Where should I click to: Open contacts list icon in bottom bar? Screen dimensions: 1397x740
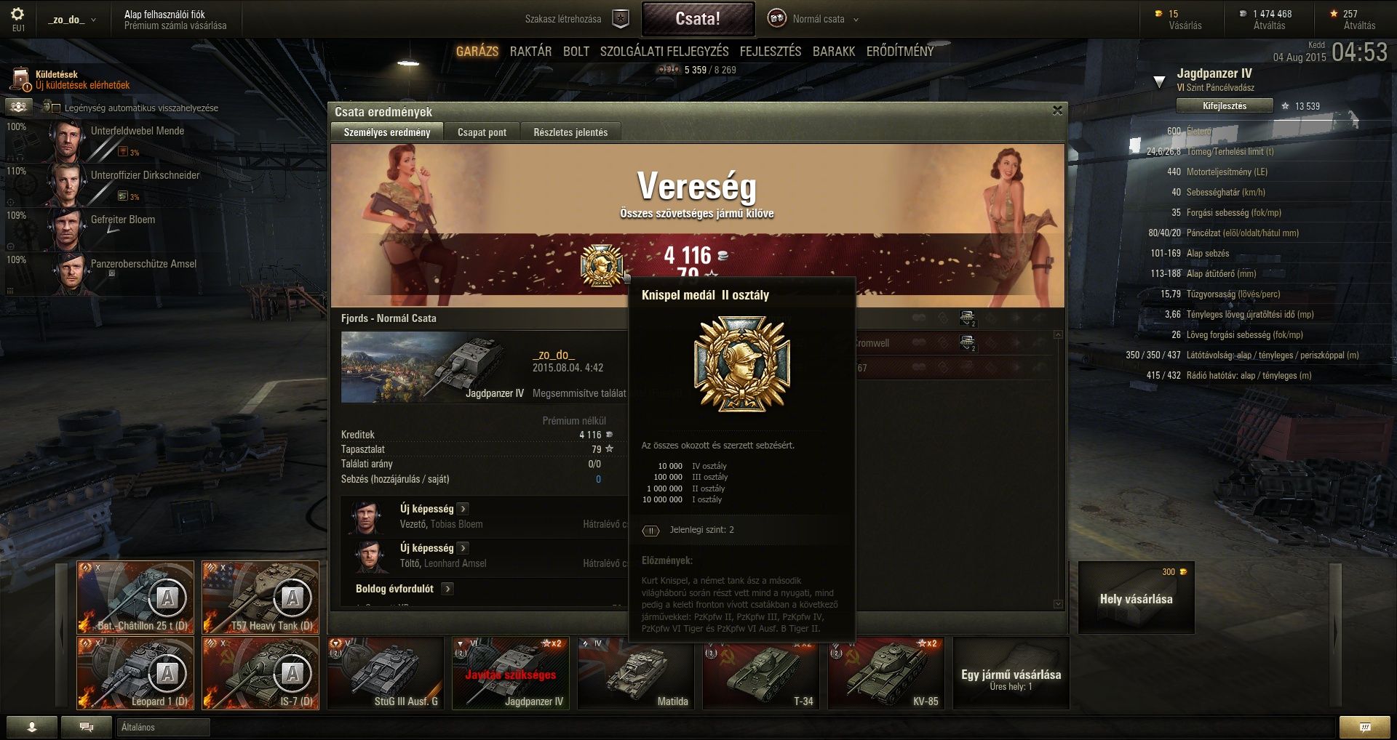[x=32, y=727]
